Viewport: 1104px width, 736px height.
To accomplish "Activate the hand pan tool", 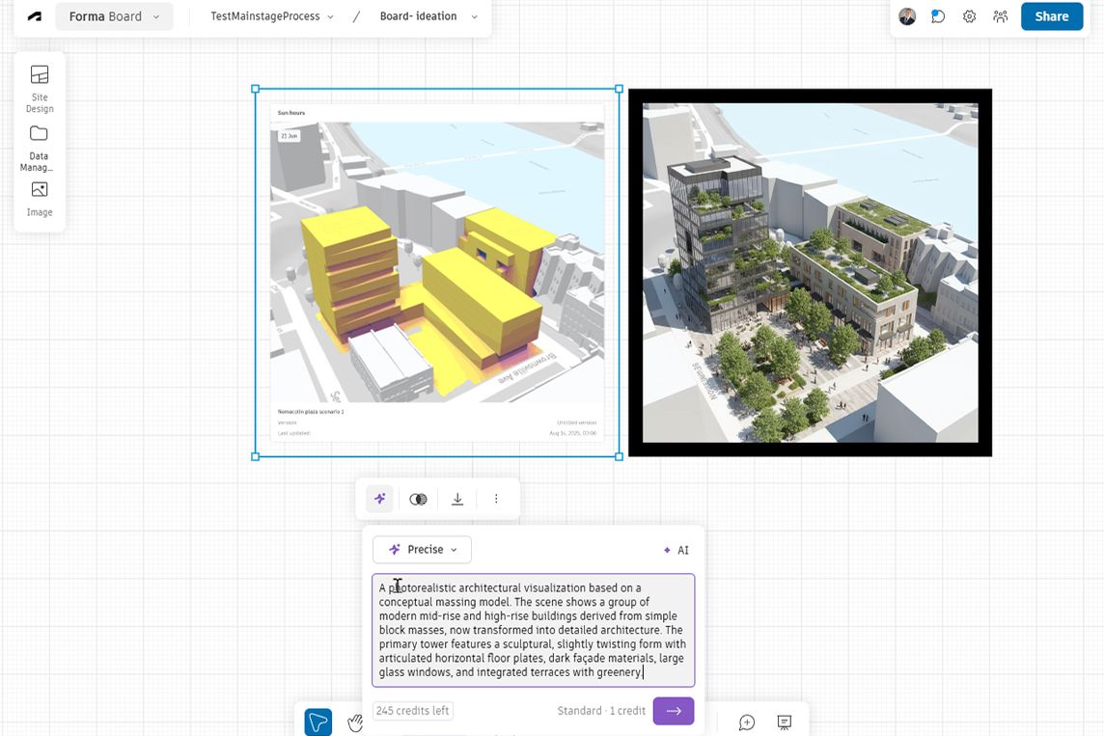I will click(x=355, y=722).
